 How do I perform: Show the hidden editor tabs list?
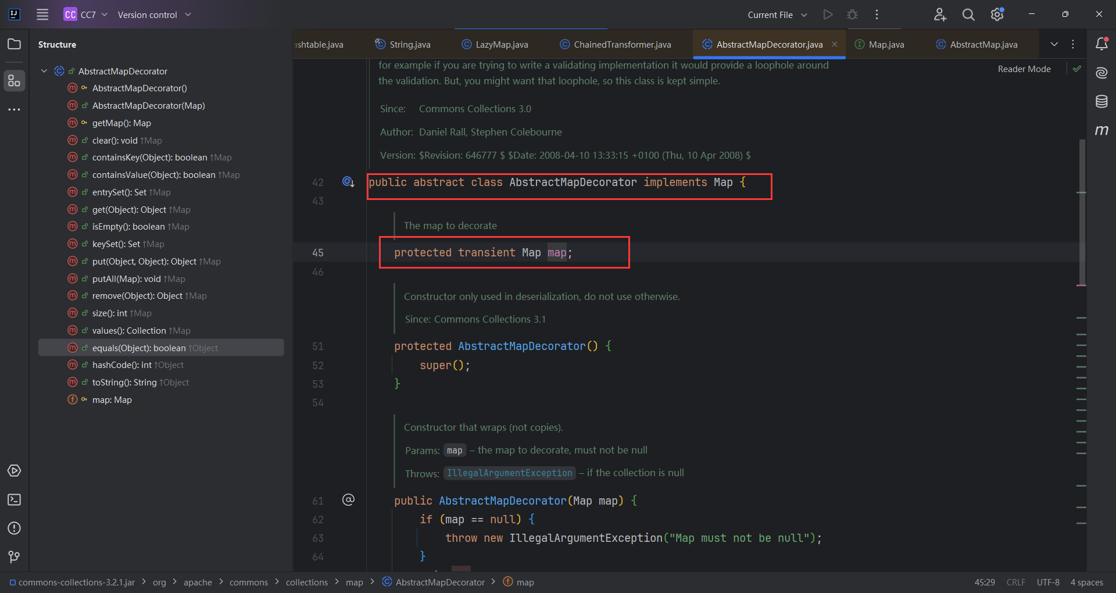point(1054,44)
